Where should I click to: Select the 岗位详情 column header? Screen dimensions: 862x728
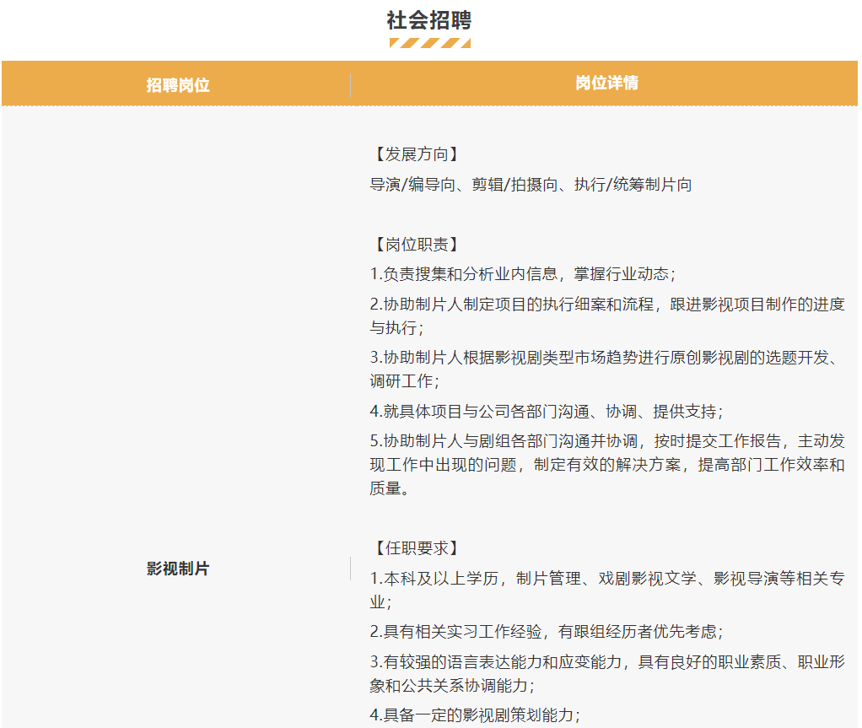[x=606, y=83]
